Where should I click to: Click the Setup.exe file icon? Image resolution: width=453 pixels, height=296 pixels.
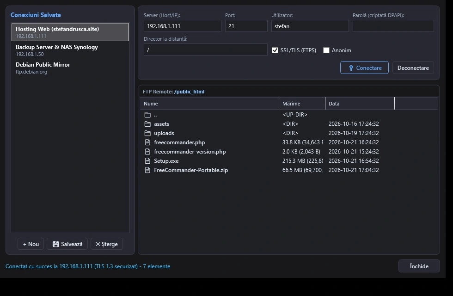point(147,161)
